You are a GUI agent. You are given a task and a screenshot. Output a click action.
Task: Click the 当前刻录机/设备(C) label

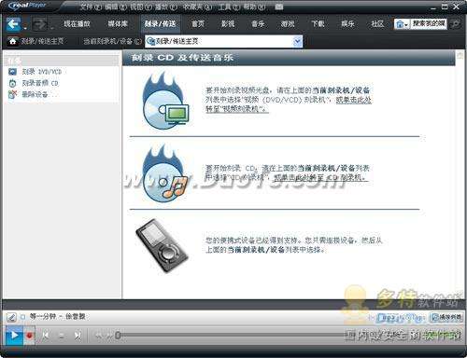113,41
